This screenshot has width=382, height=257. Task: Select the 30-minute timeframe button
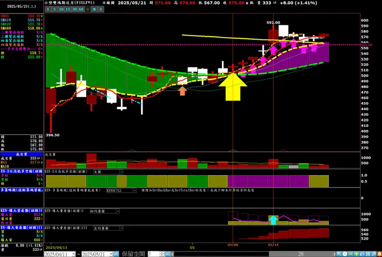(x=74, y=9)
